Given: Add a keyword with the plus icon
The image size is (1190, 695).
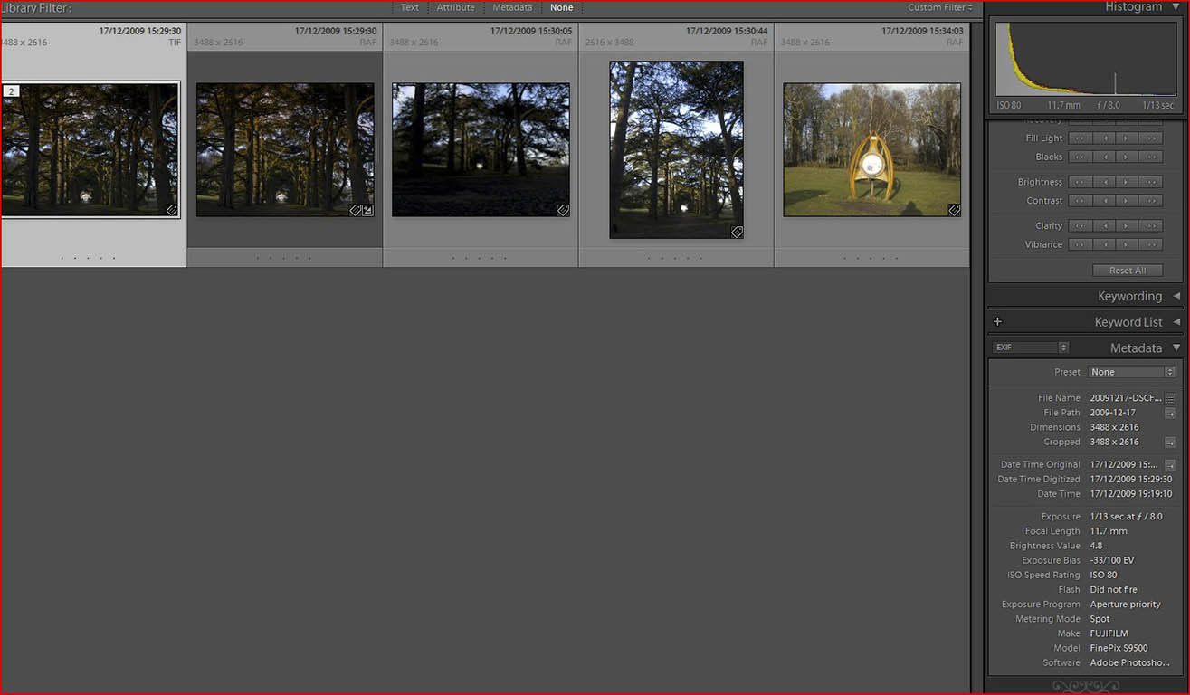Looking at the screenshot, I should pos(997,322).
